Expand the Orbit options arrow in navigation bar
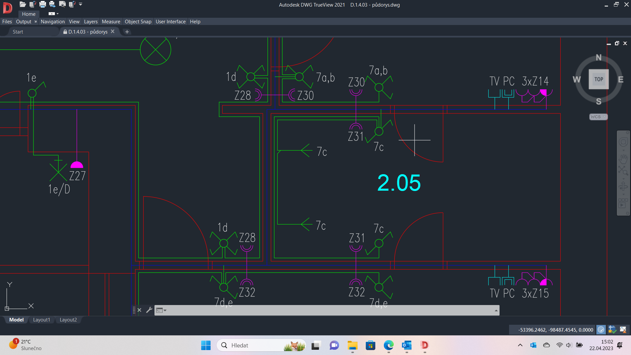Image resolution: width=631 pixels, height=355 pixels. coord(623,195)
